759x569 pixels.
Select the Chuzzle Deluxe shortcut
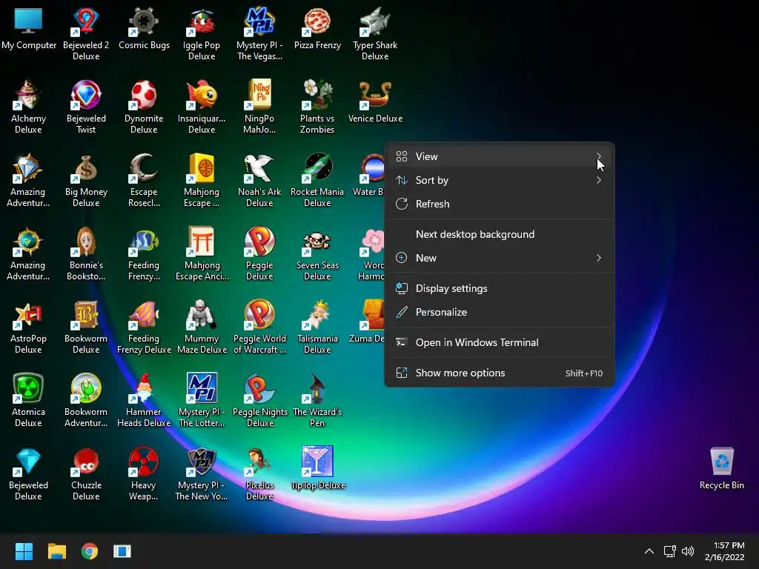click(86, 475)
